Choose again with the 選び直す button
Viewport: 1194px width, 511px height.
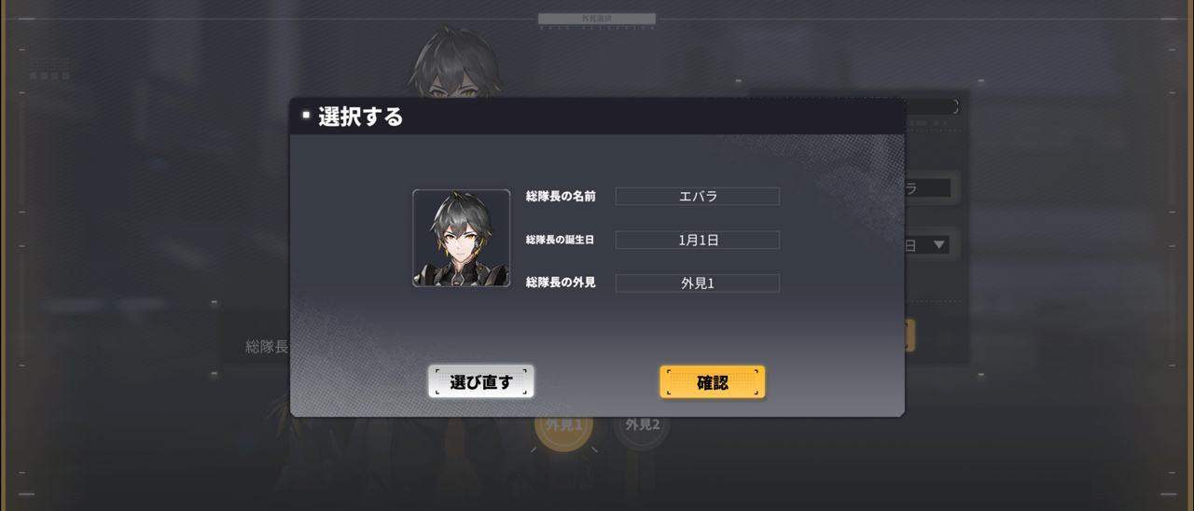click(481, 381)
